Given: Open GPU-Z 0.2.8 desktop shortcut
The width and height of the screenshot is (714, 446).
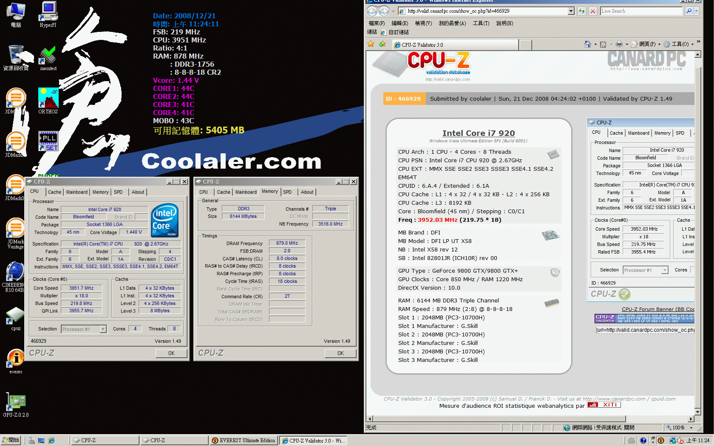Looking at the screenshot, I should [x=16, y=405].
